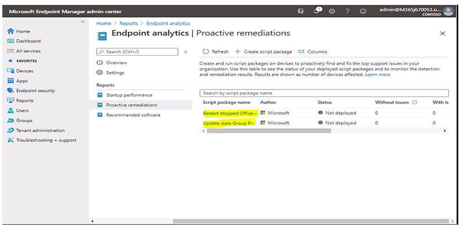468x229 pixels.
Task: Click the Settings gear icon in blade menu
Action: (x=100, y=73)
